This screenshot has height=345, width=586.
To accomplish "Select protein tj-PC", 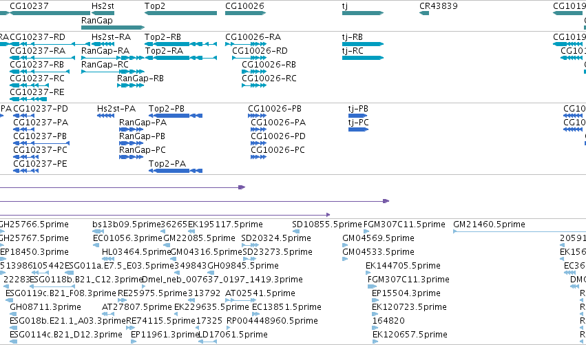I will click(x=358, y=123).
